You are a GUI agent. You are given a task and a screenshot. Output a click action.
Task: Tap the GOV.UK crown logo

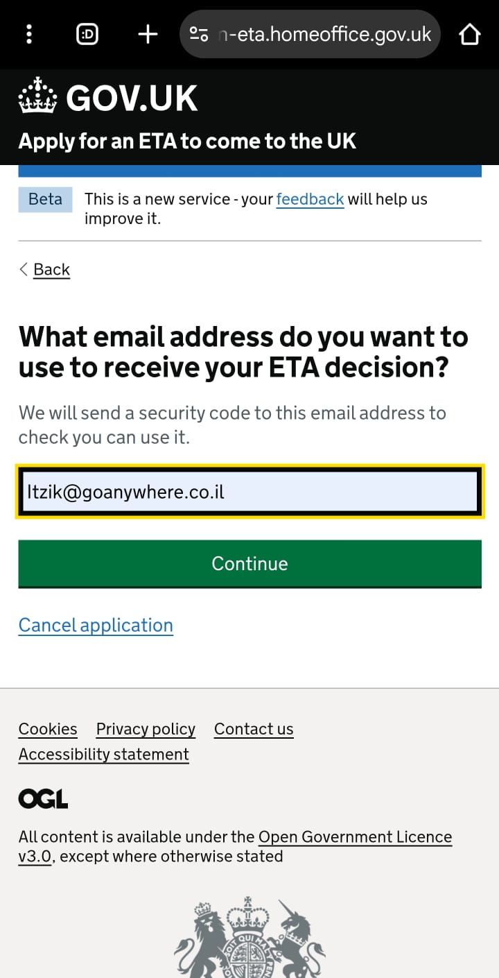(x=37, y=97)
